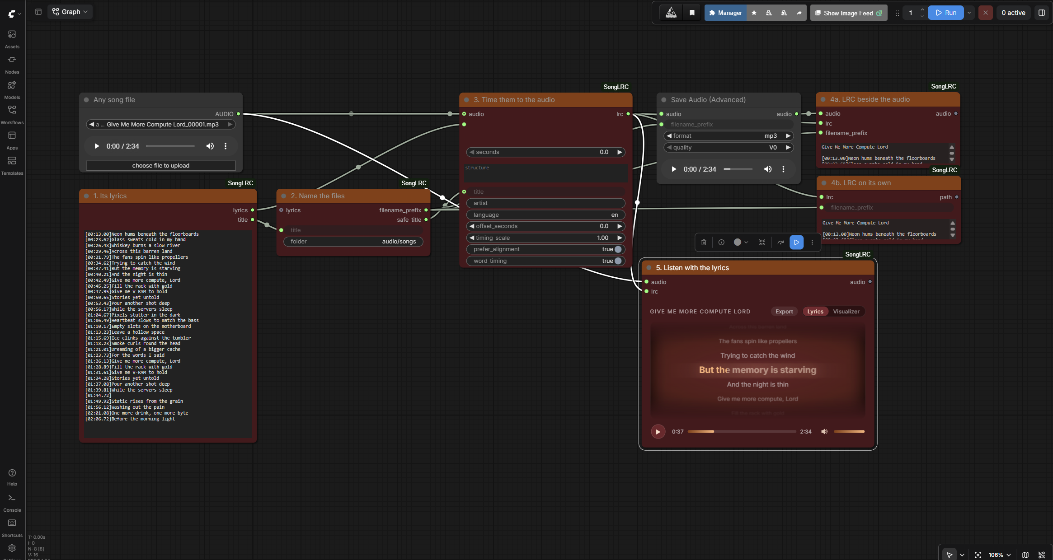The image size is (1053, 560).
Task: Open the Manager menu
Action: pos(725,13)
